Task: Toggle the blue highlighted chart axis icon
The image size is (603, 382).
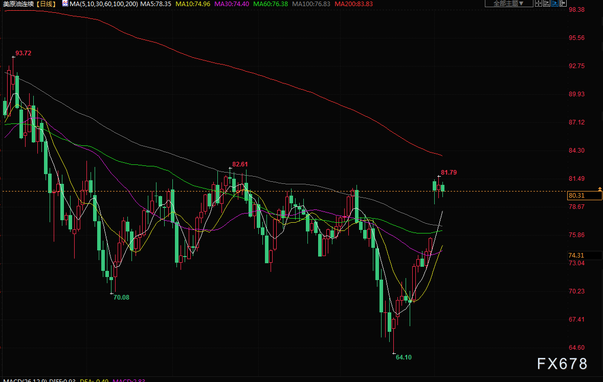Action: (555, 3)
